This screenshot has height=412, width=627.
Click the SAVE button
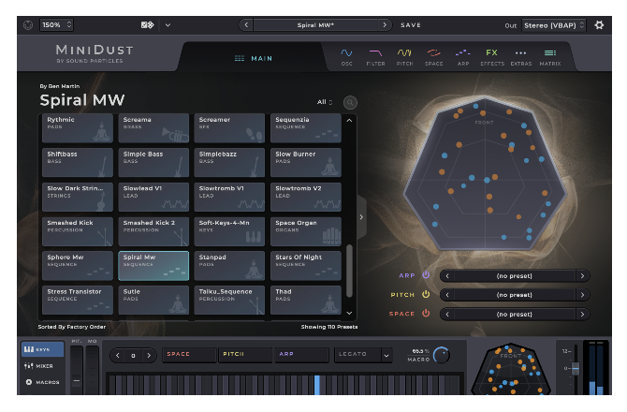[411, 25]
